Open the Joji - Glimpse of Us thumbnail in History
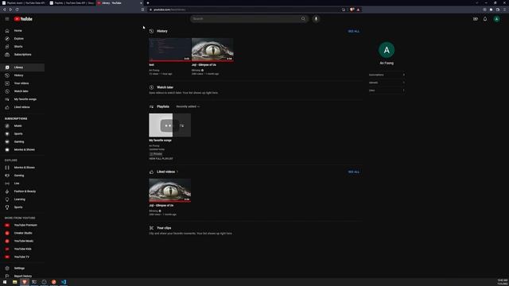 pos(212,49)
